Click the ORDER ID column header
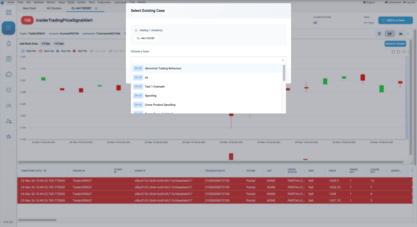This screenshot has height=227, width=417. tap(140, 170)
